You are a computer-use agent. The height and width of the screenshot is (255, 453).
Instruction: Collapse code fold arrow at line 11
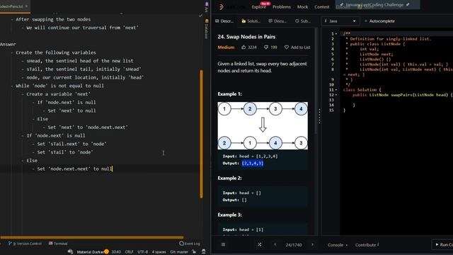point(336,90)
